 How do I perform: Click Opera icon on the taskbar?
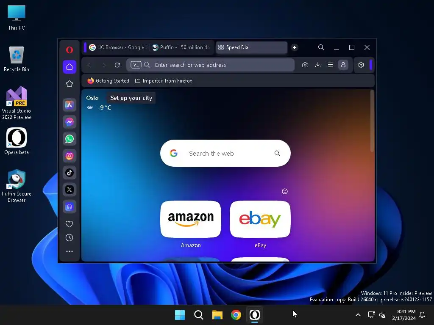255,315
